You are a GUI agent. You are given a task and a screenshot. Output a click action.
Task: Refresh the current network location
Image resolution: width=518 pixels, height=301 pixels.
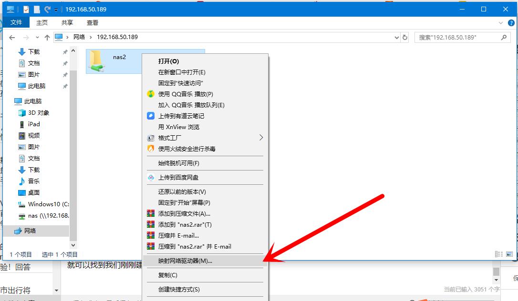point(405,37)
